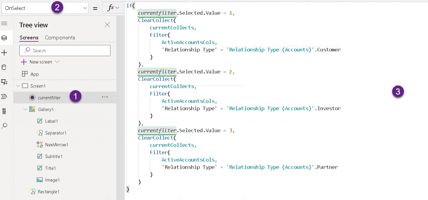Collapse the Screen1 tree node

[18, 86]
